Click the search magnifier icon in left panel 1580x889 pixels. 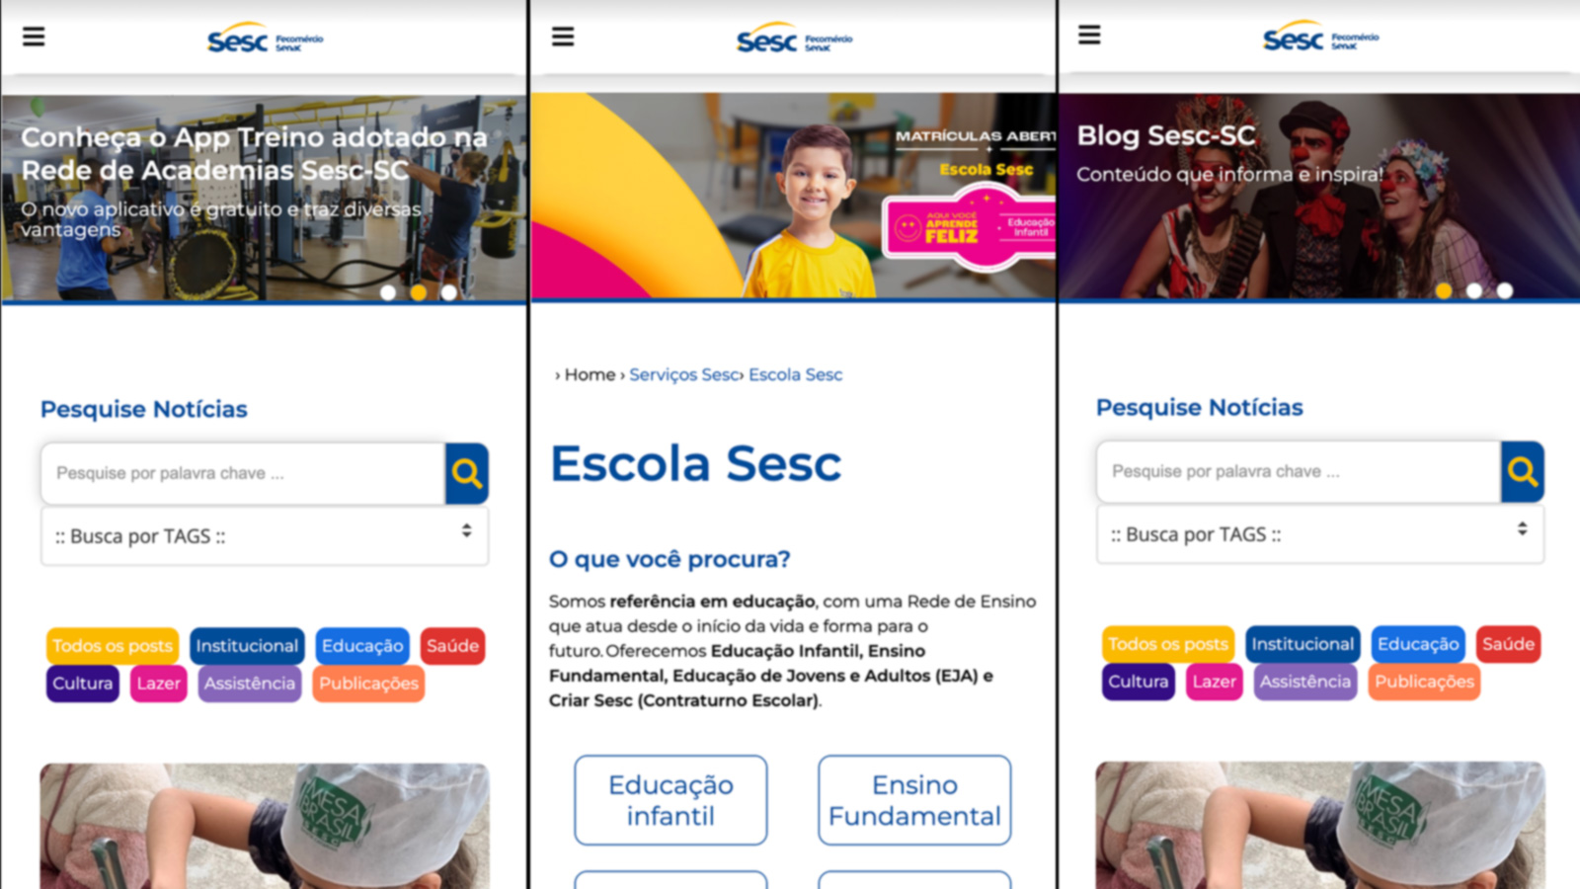click(466, 474)
